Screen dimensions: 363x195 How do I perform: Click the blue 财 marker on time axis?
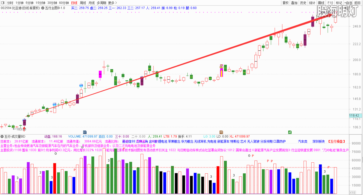(84, 132)
